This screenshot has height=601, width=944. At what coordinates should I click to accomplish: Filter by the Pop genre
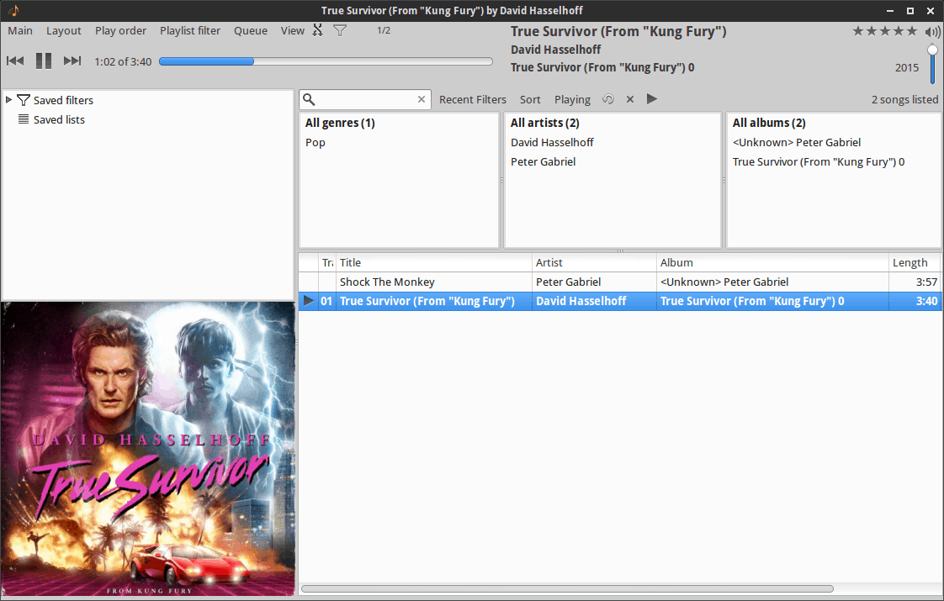pos(316,143)
